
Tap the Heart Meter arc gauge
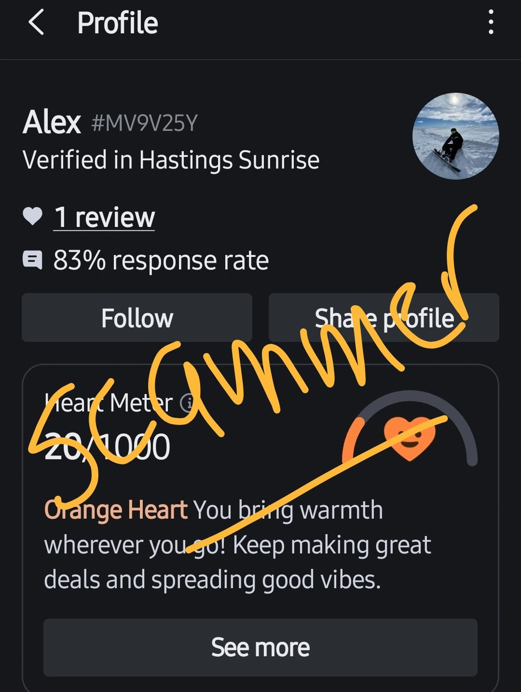pos(410,428)
